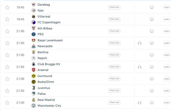
Task: Click the TV icon for Ath Bilbao match
Action: [152, 31]
